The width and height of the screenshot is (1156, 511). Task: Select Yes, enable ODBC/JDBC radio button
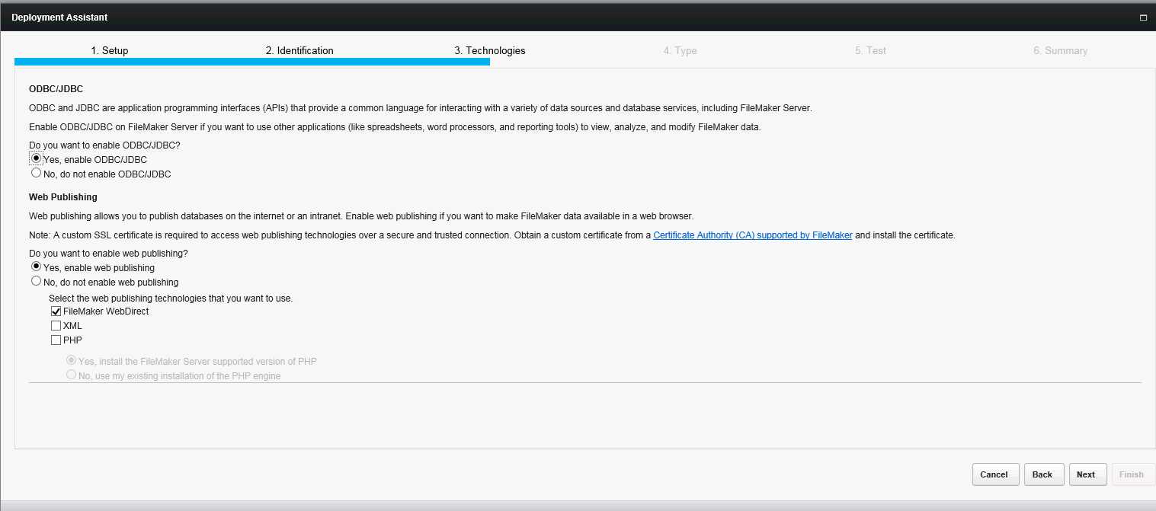tap(36, 158)
